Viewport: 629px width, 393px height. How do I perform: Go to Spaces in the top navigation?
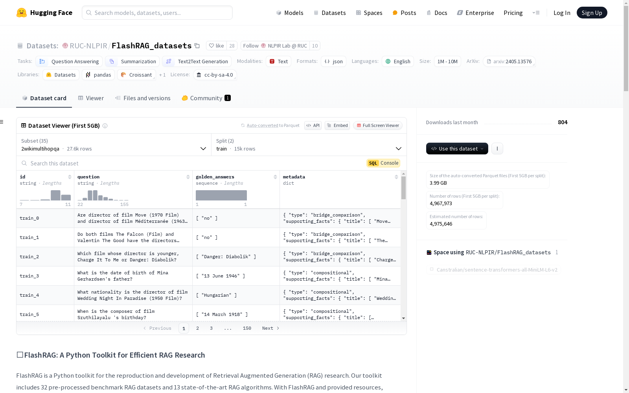(369, 13)
